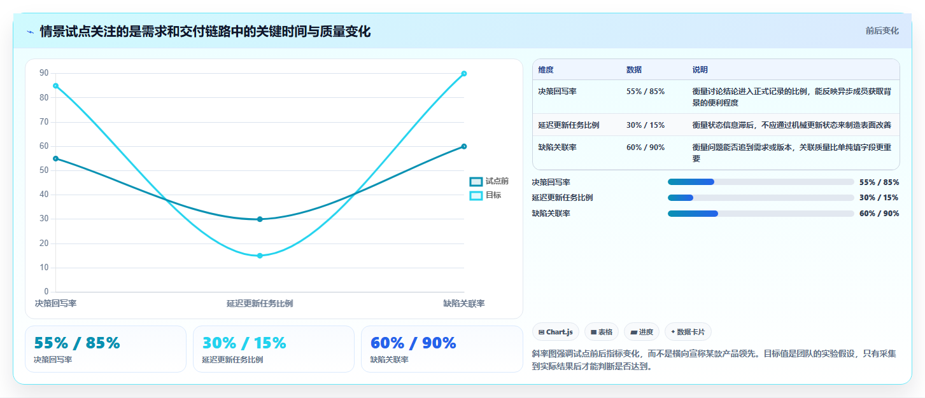
Task: Click the y-axis value 90
Action: click(44, 73)
